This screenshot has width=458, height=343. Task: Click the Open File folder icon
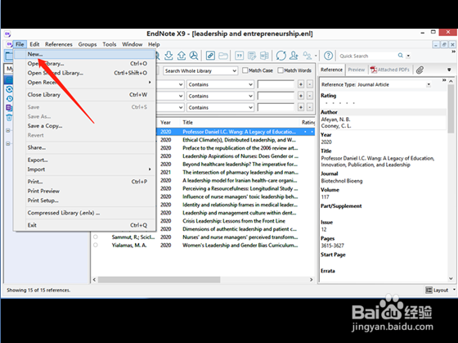point(223,56)
